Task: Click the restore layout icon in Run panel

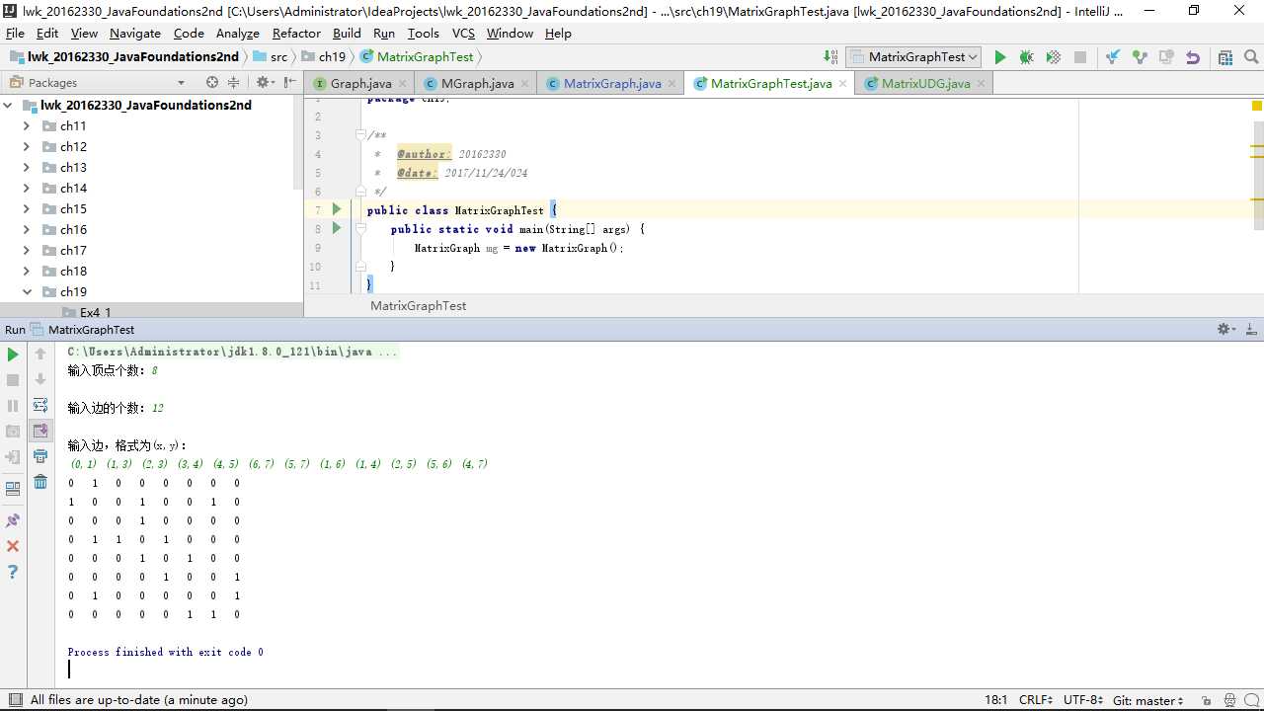Action: tap(13, 488)
